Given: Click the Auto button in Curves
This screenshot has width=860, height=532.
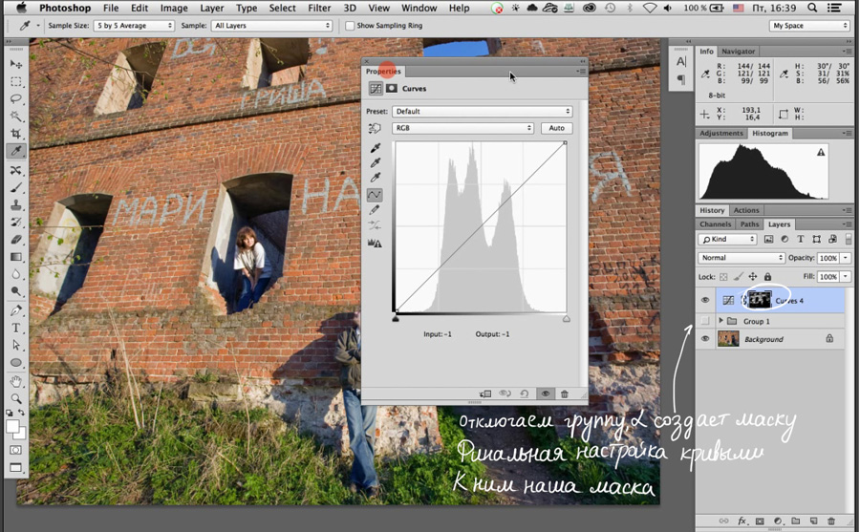Looking at the screenshot, I should coord(557,128).
